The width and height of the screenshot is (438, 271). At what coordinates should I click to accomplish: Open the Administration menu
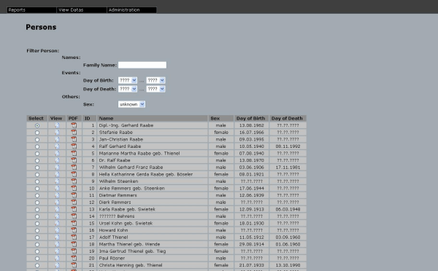pos(132,9)
